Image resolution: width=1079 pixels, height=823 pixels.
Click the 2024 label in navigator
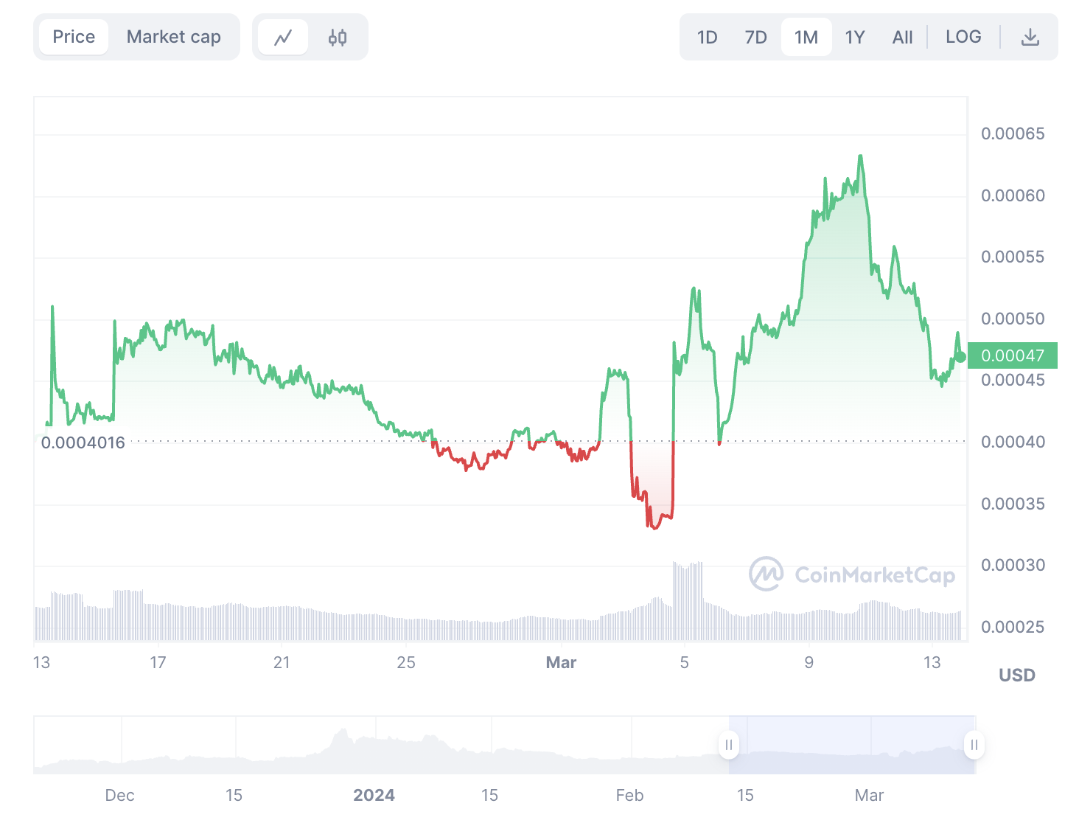[x=374, y=795]
